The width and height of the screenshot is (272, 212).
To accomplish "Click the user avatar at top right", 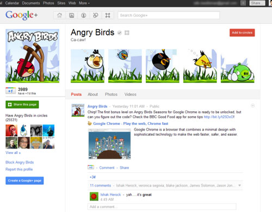I will tap(270, 3).
